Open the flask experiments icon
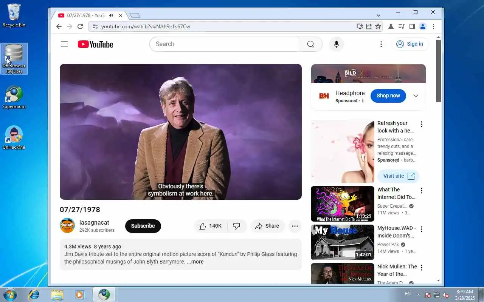This screenshot has width=484, height=302. [x=391, y=26]
